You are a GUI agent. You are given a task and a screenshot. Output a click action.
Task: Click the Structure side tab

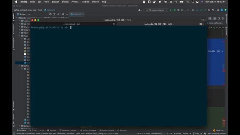click(13, 29)
